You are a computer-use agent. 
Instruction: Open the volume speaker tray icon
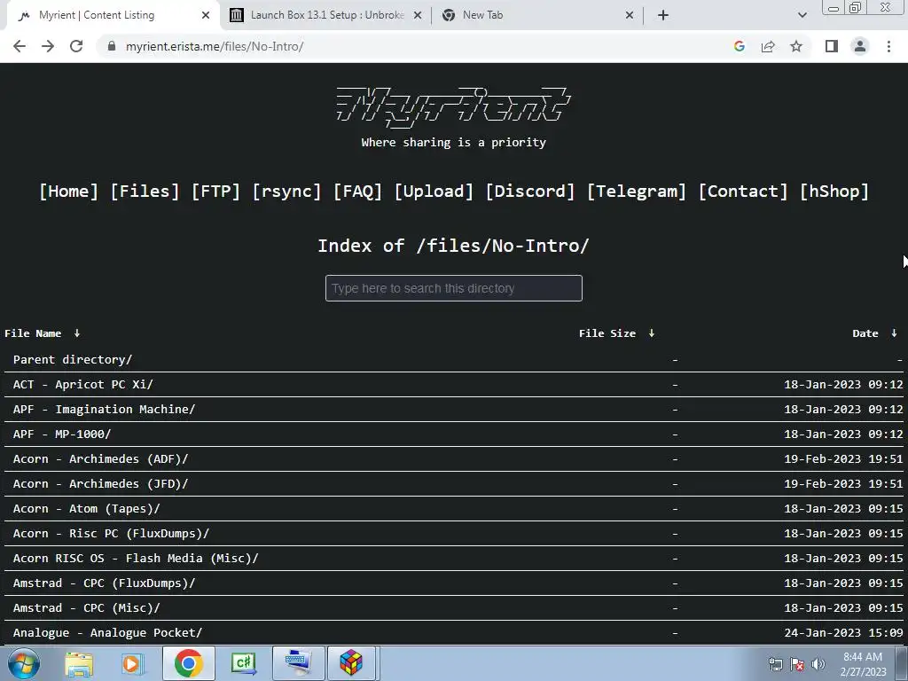(818, 664)
